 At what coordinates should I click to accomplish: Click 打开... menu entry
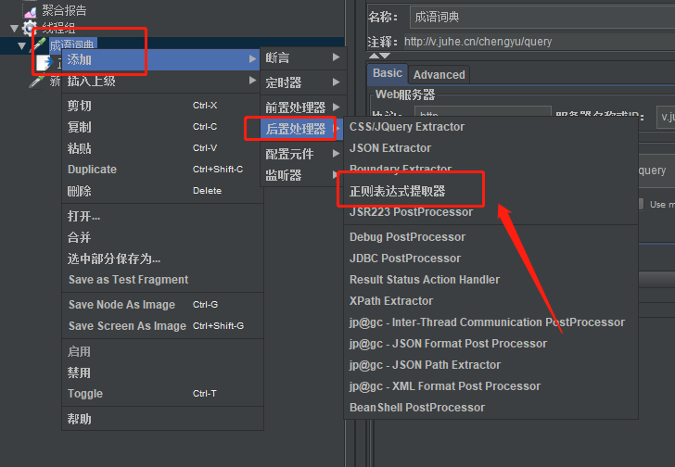(163, 216)
